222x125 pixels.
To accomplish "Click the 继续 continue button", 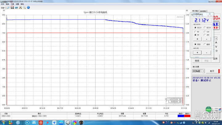I will pyautogui.click(x=197, y=60).
